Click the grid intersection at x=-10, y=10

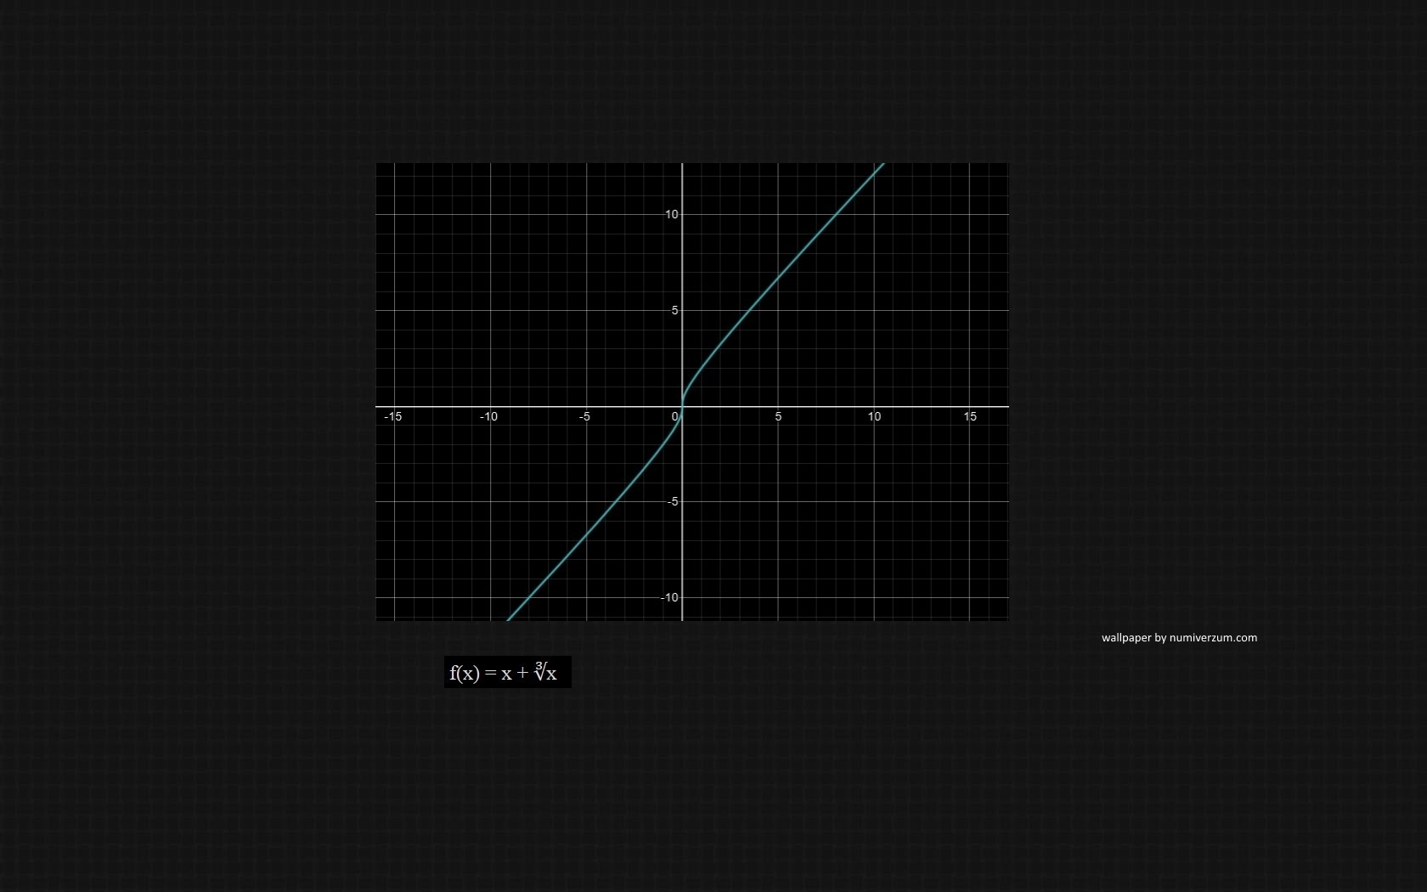[x=490, y=214]
